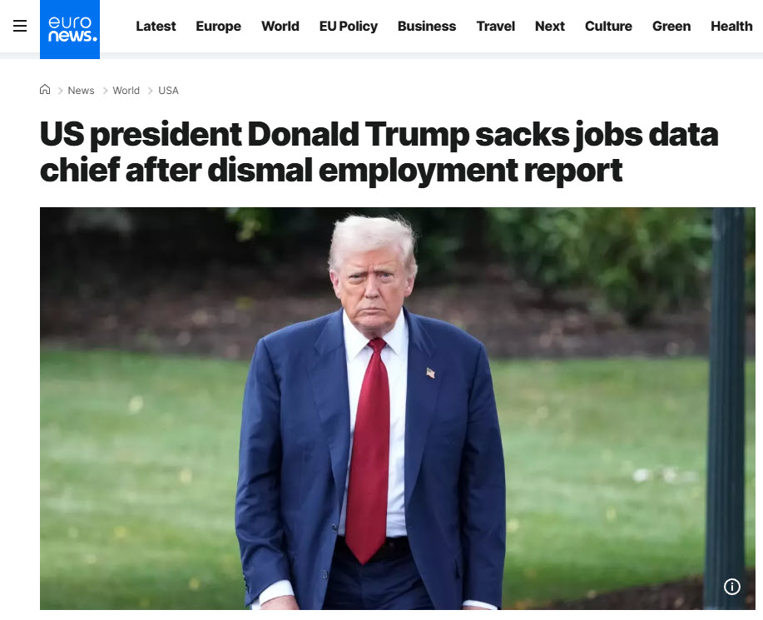The width and height of the screenshot is (763, 620).
Task: Click the World breadcrumb link
Action: click(x=126, y=91)
